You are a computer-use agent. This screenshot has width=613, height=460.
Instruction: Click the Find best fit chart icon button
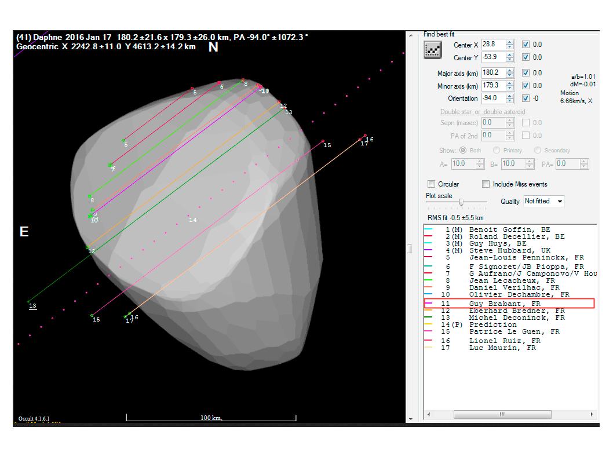433,50
